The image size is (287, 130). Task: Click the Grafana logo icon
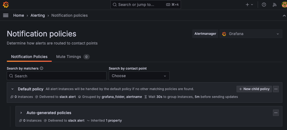coord(6,5)
